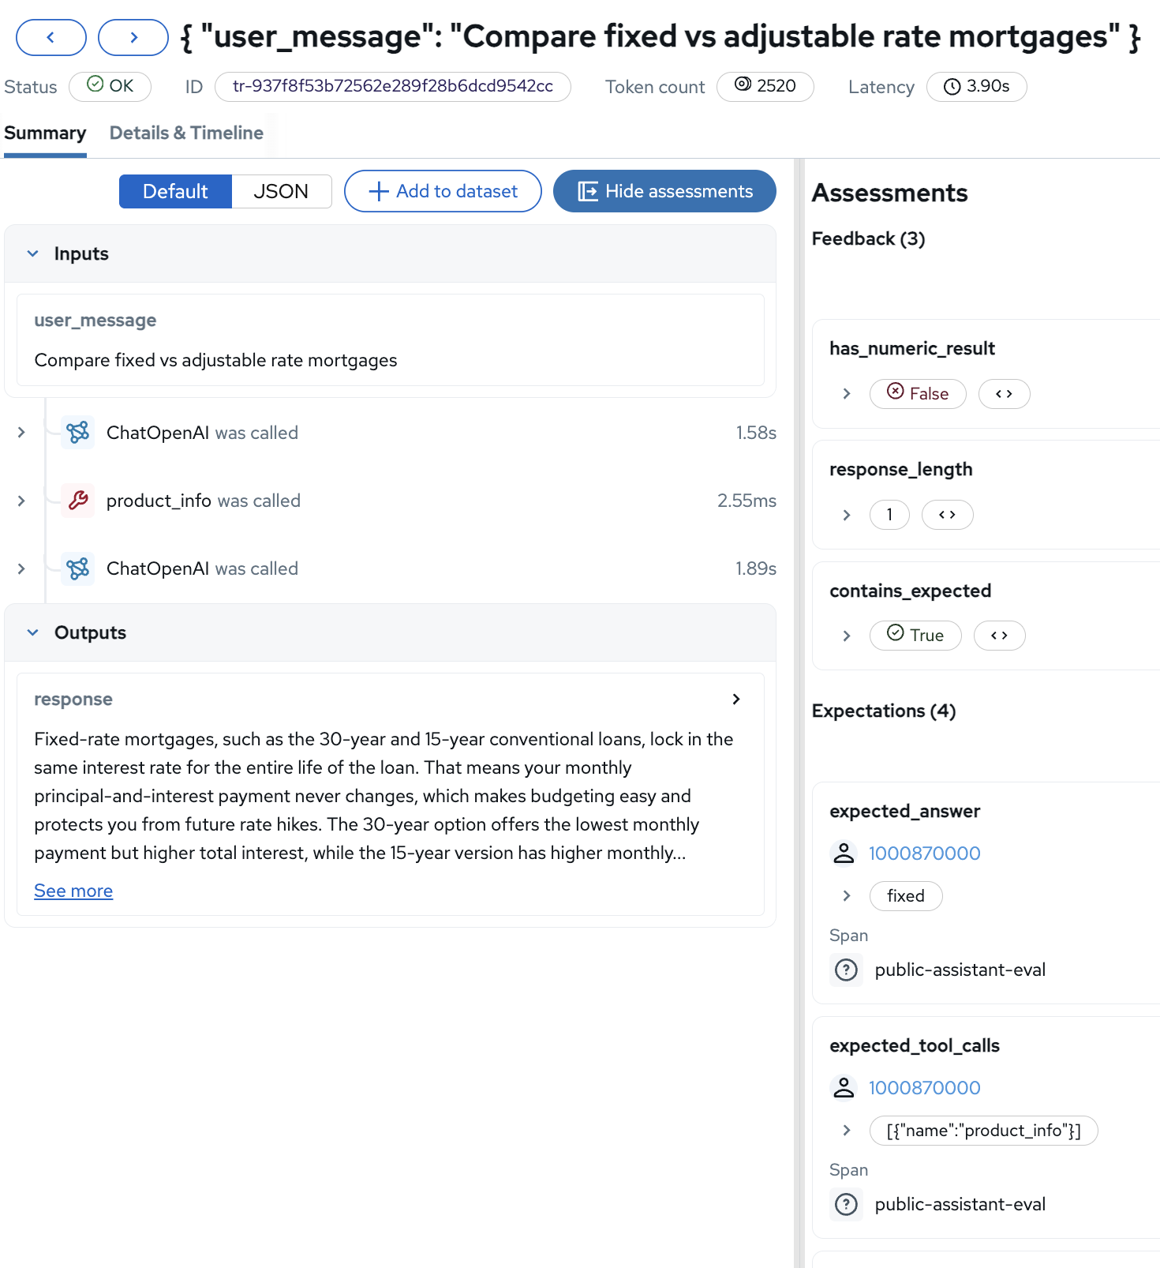This screenshot has width=1160, height=1268.
Task: Switch to Details & Timeline tab
Action: click(186, 133)
